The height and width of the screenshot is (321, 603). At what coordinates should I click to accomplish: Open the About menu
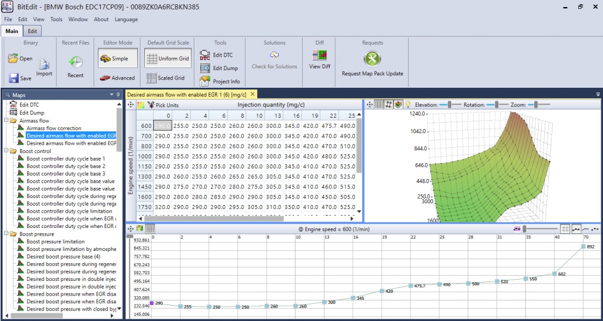click(101, 19)
